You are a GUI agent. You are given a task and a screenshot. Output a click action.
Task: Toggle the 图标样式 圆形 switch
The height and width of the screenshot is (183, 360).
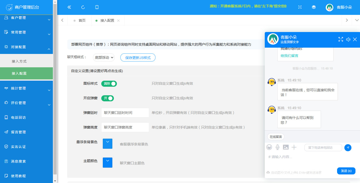point(109,83)
